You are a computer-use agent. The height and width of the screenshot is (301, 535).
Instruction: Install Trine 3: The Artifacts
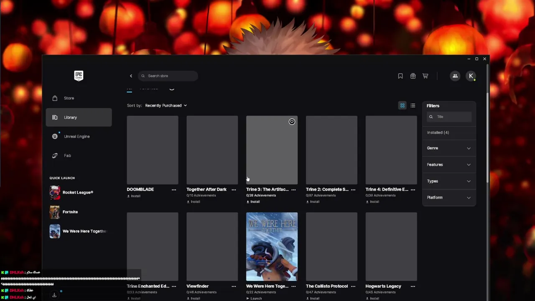pos(253,202)
